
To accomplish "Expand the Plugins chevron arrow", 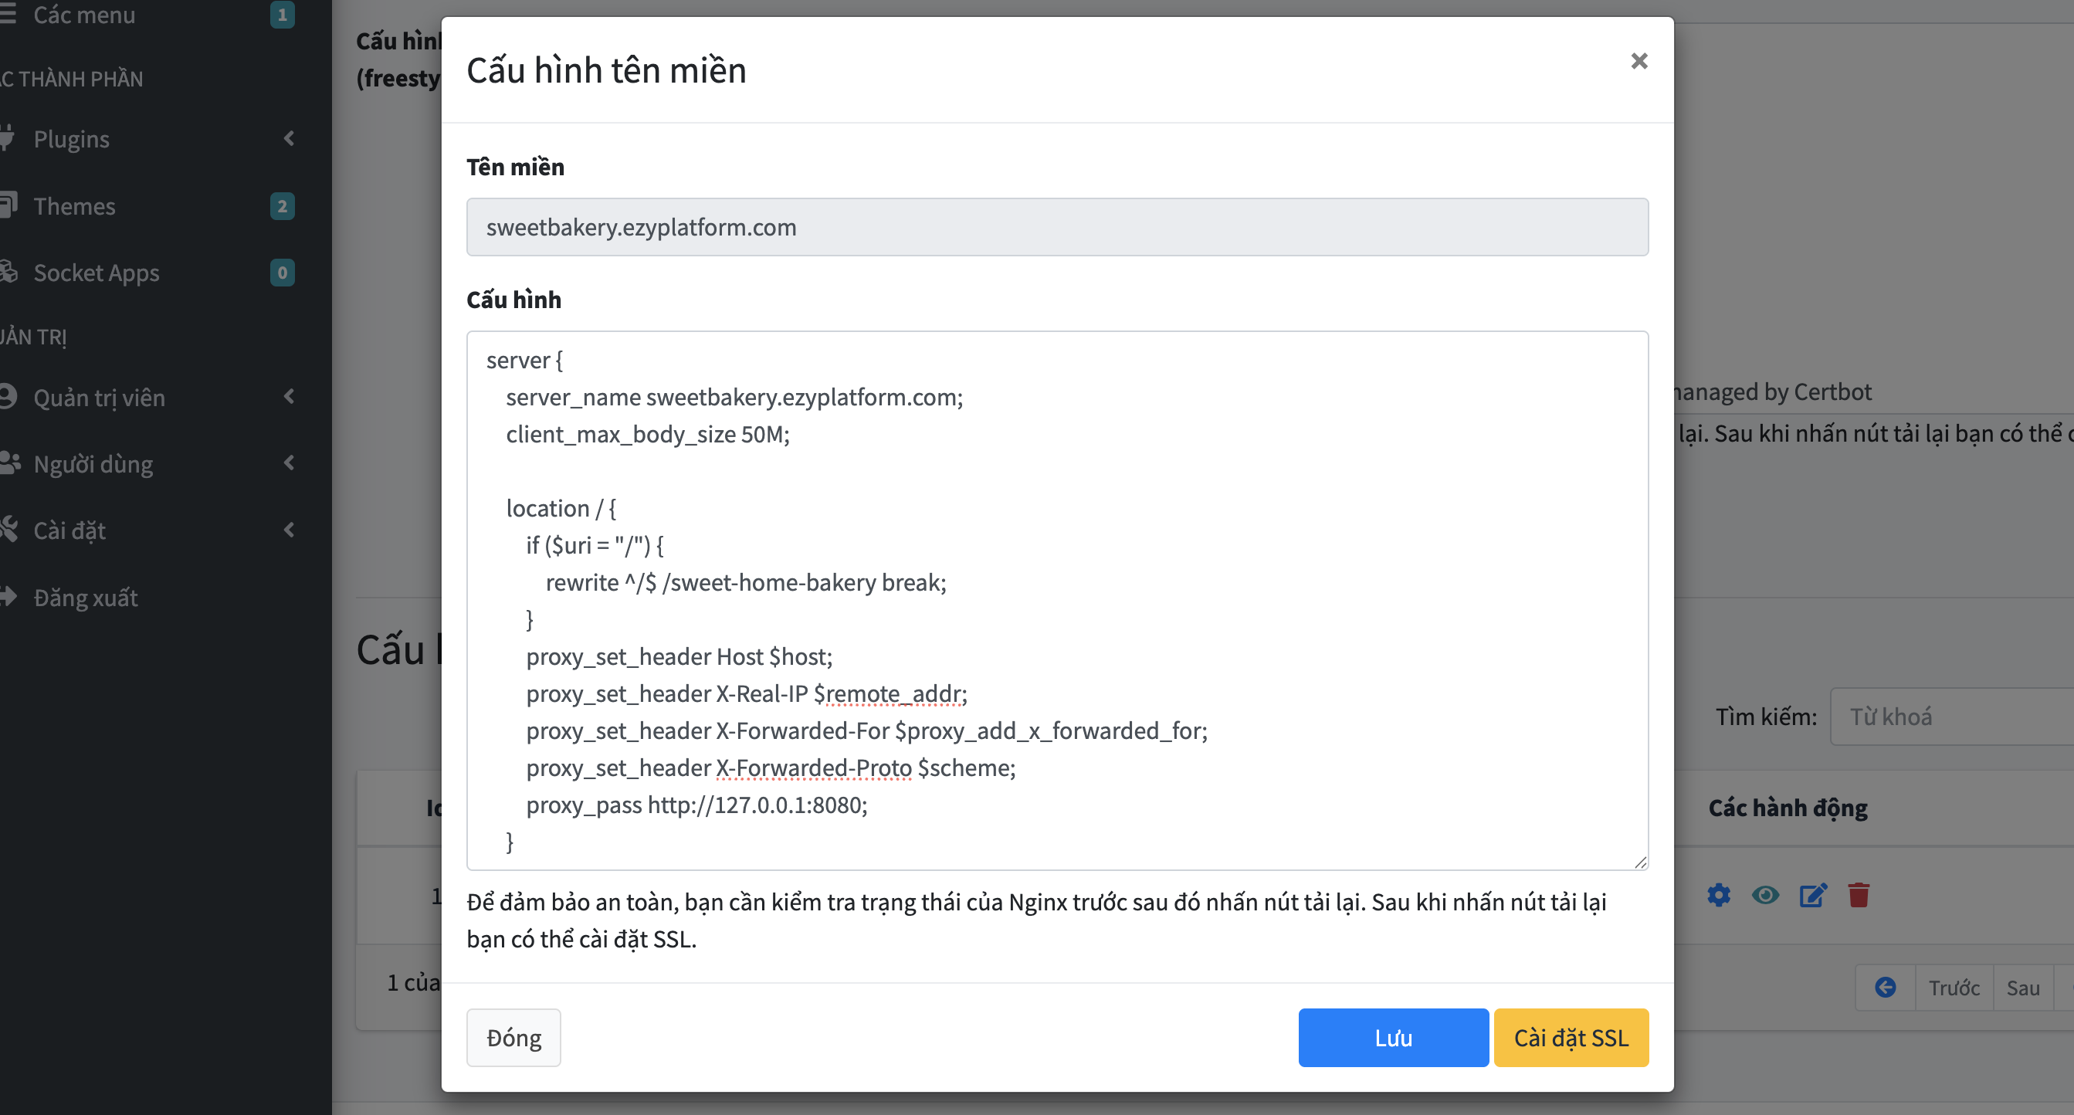I will pos(289,138).
